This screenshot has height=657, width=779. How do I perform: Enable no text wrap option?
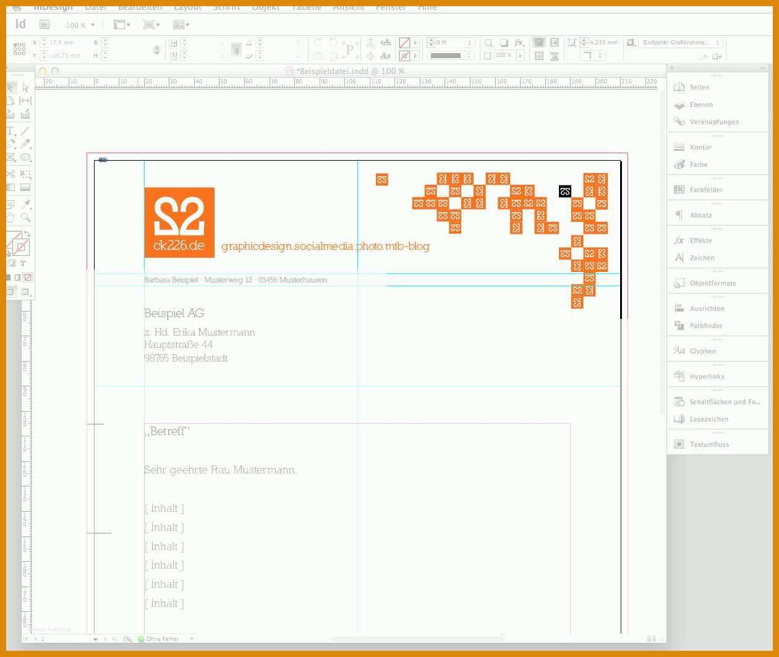pos(539,43)
